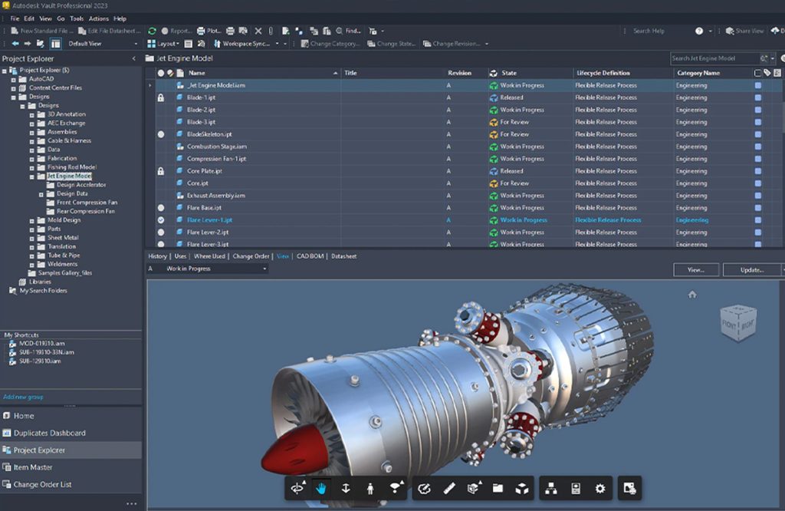Toggle checkbox in Blade-1.ipt row
Screen dimensions: 785x511
coord(758,97)
